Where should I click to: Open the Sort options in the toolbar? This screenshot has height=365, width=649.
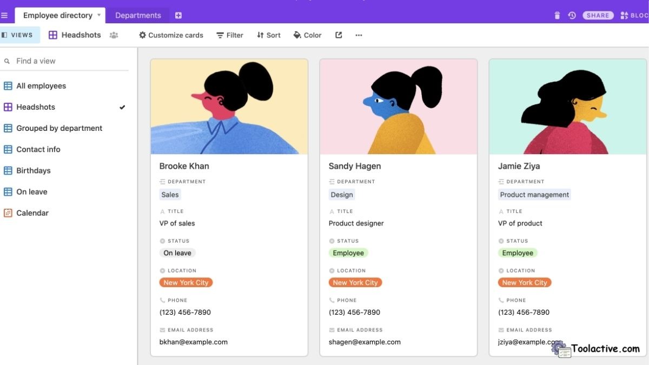[268, 35]
